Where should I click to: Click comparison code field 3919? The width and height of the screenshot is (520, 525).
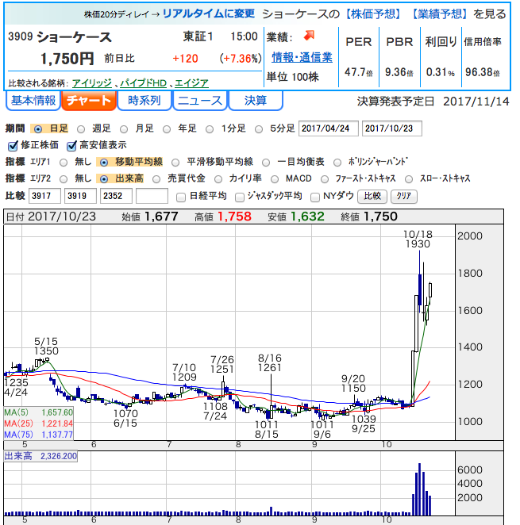click(80, 196)
